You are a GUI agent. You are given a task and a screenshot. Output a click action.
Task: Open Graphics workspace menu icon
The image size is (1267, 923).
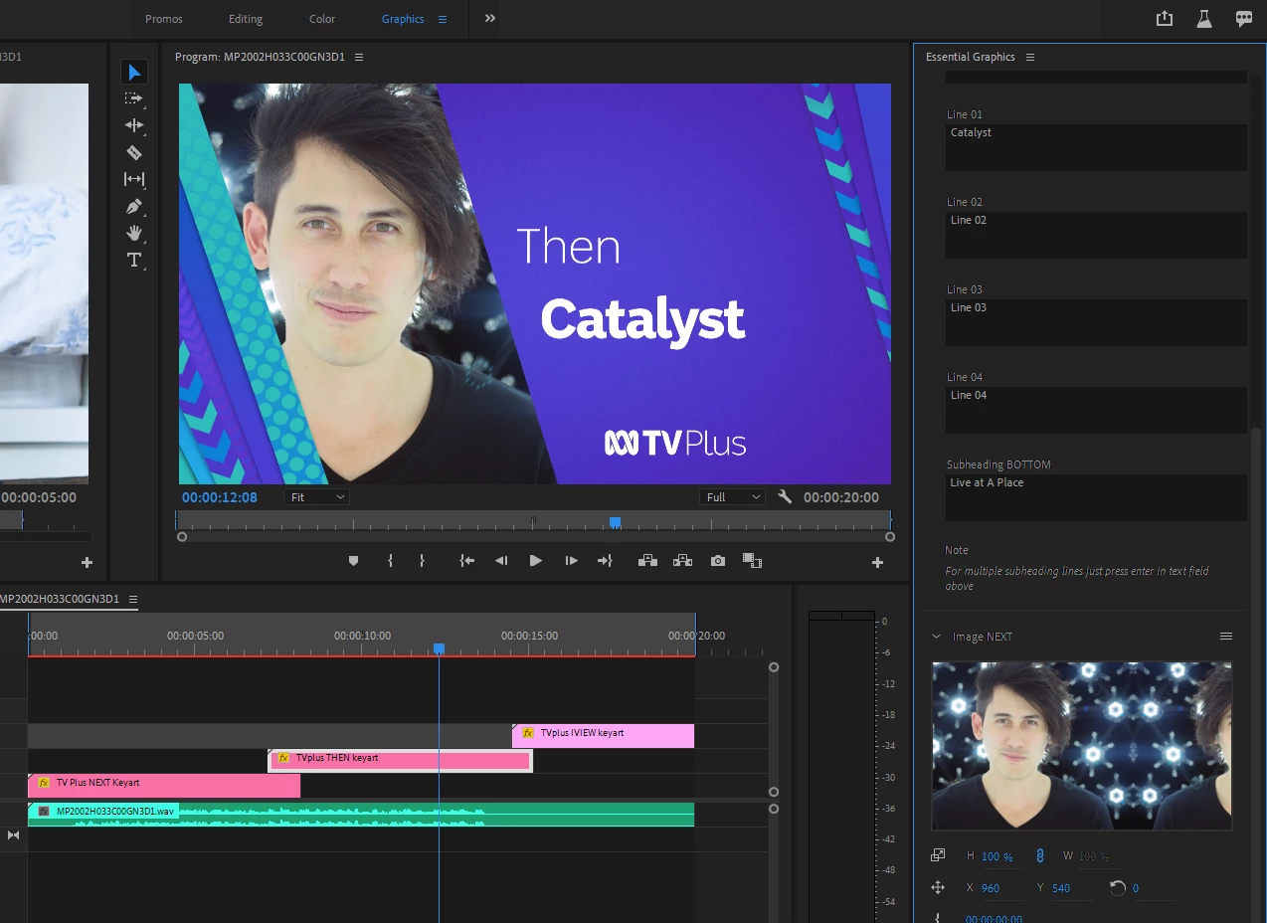coord(443,19)
